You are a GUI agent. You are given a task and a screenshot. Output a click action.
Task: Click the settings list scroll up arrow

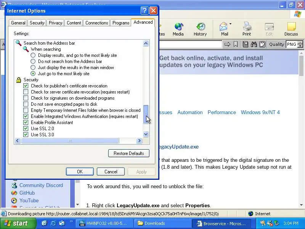146,43
